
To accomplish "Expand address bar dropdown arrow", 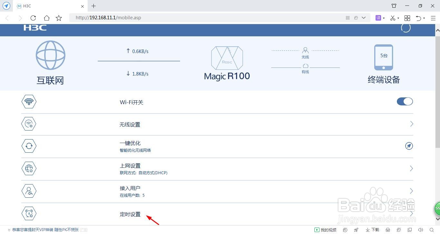I will (364, 18).
